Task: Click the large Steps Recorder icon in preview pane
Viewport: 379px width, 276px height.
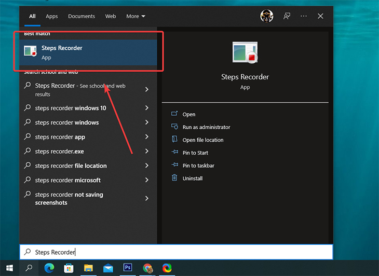Action: coord(245,52)
